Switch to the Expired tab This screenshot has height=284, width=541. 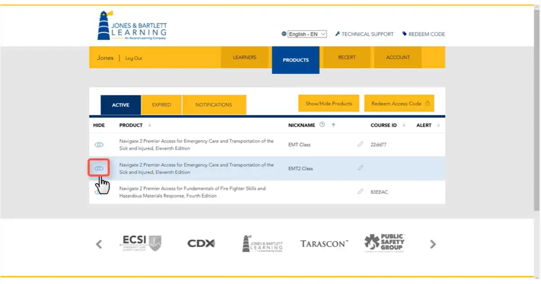161,105
